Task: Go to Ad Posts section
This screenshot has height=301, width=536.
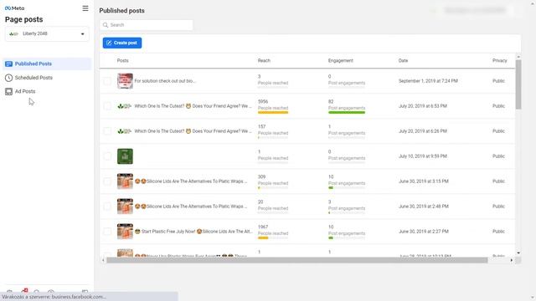Action: click(25, 91)
